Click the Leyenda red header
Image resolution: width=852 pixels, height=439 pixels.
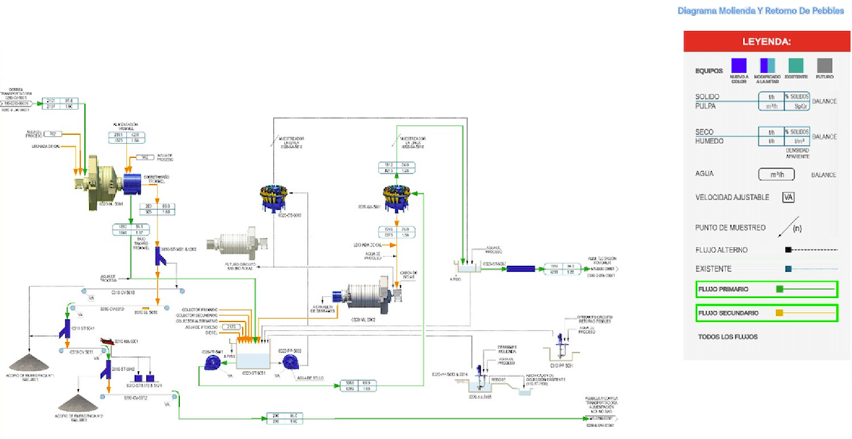pyautogui.click(x=767, y=41)
